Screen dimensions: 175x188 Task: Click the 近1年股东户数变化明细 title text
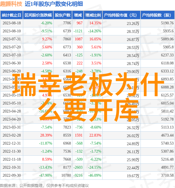tap(54, 4)
